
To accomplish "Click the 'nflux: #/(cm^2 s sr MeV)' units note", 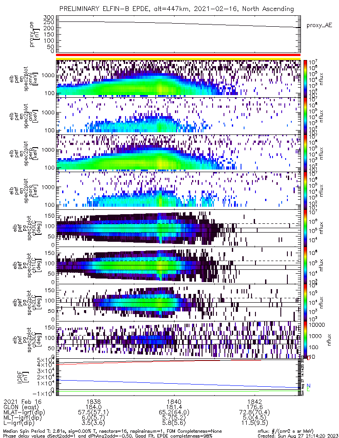I will 286,431.
